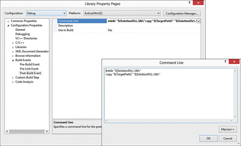Open the Configuration dropdown showing Debug
Image resolution: width=241 pixels, height=146 pixels.
[x=46, y=13]
